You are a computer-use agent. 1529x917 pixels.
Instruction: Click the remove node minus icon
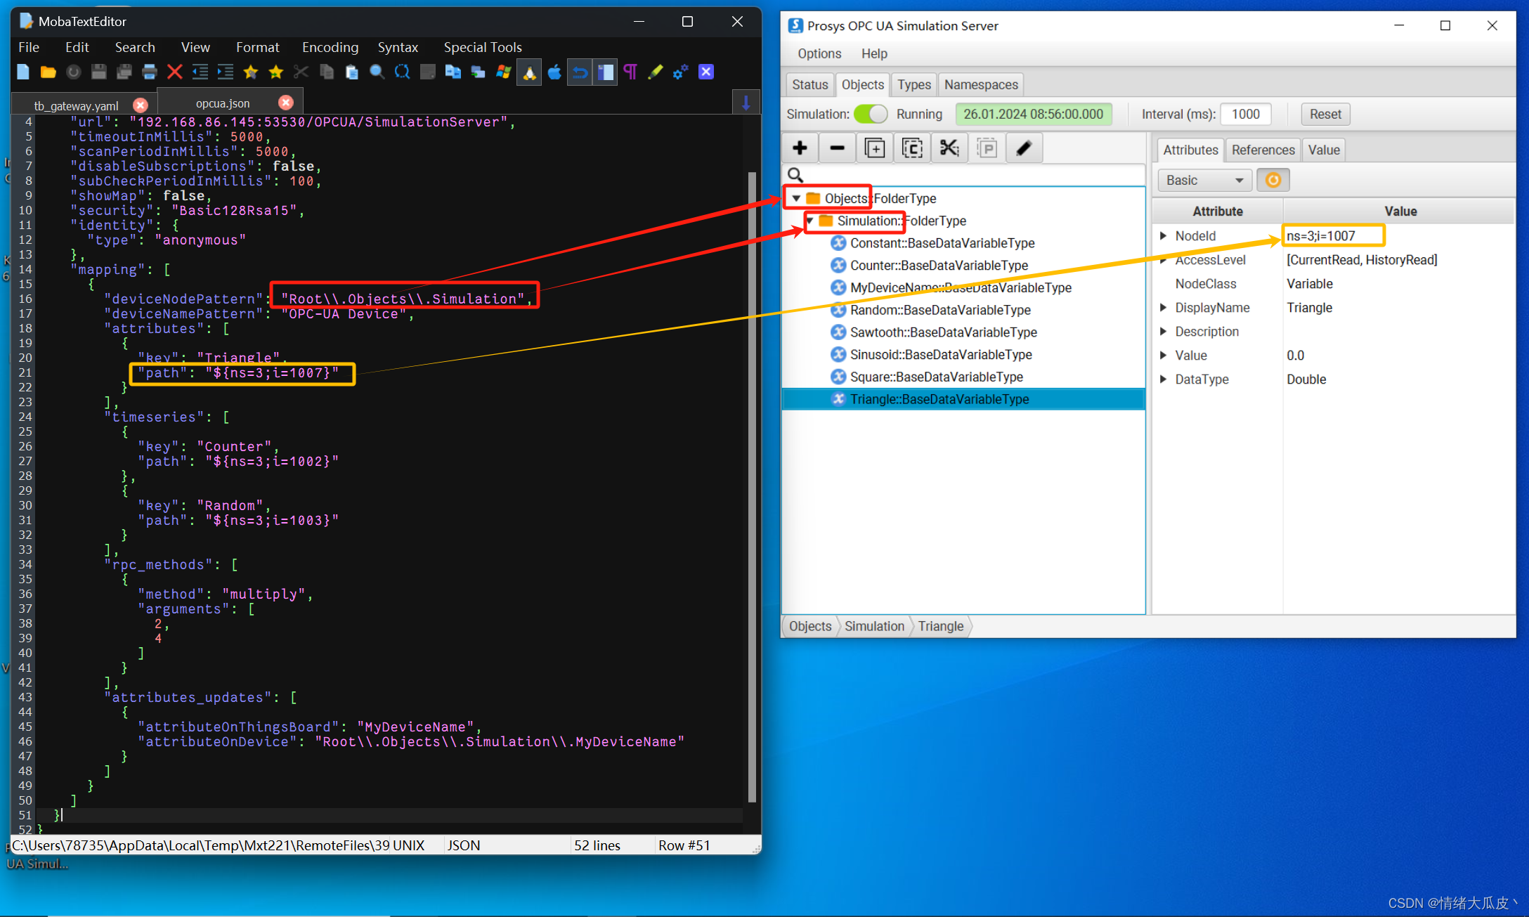point(837,148)
